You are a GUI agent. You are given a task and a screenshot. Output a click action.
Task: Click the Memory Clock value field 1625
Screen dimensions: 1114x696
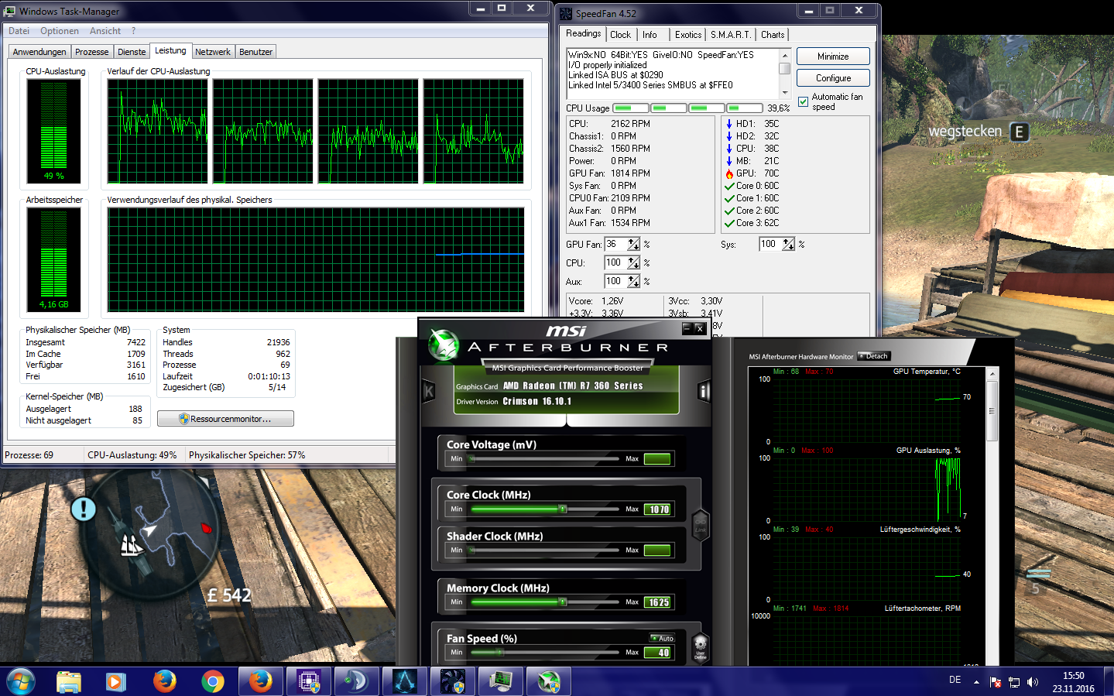coord(658,602)
